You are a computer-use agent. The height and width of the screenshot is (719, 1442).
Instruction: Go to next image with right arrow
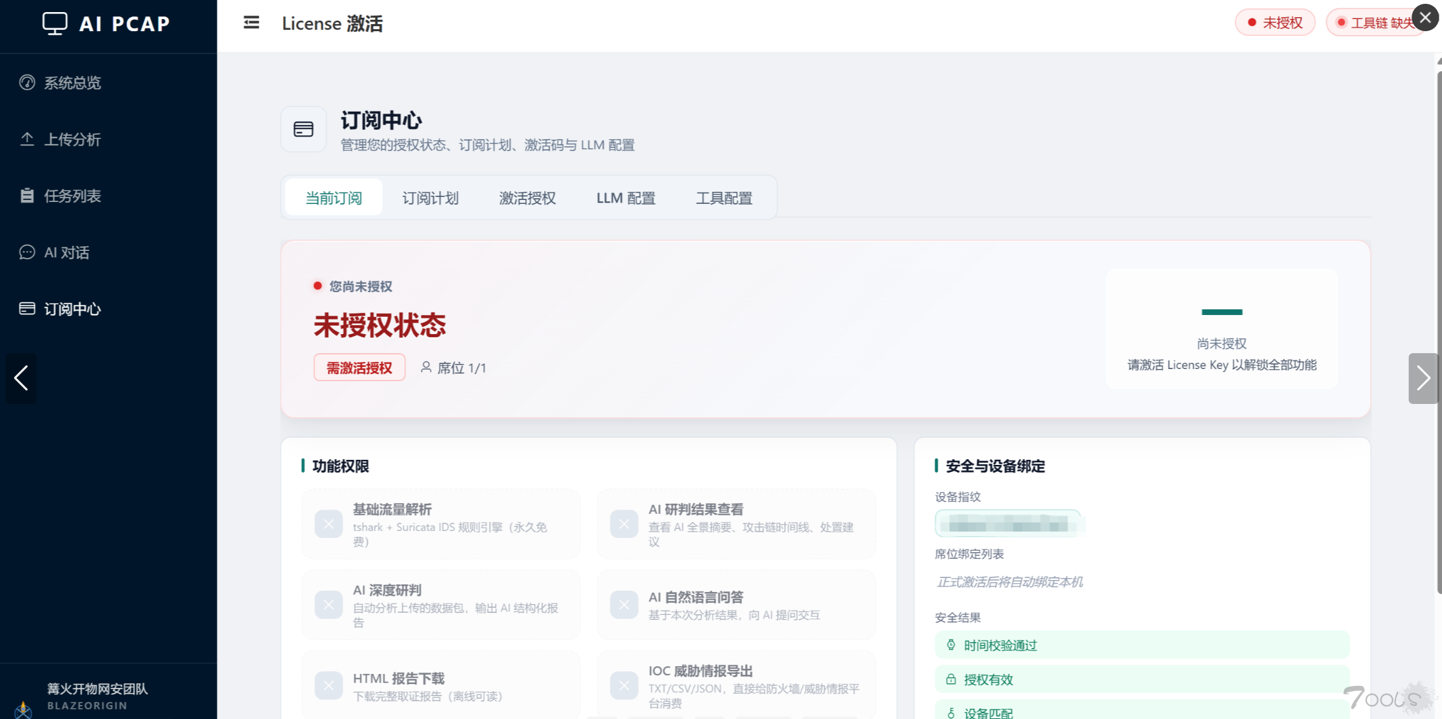pos(1423,379)
